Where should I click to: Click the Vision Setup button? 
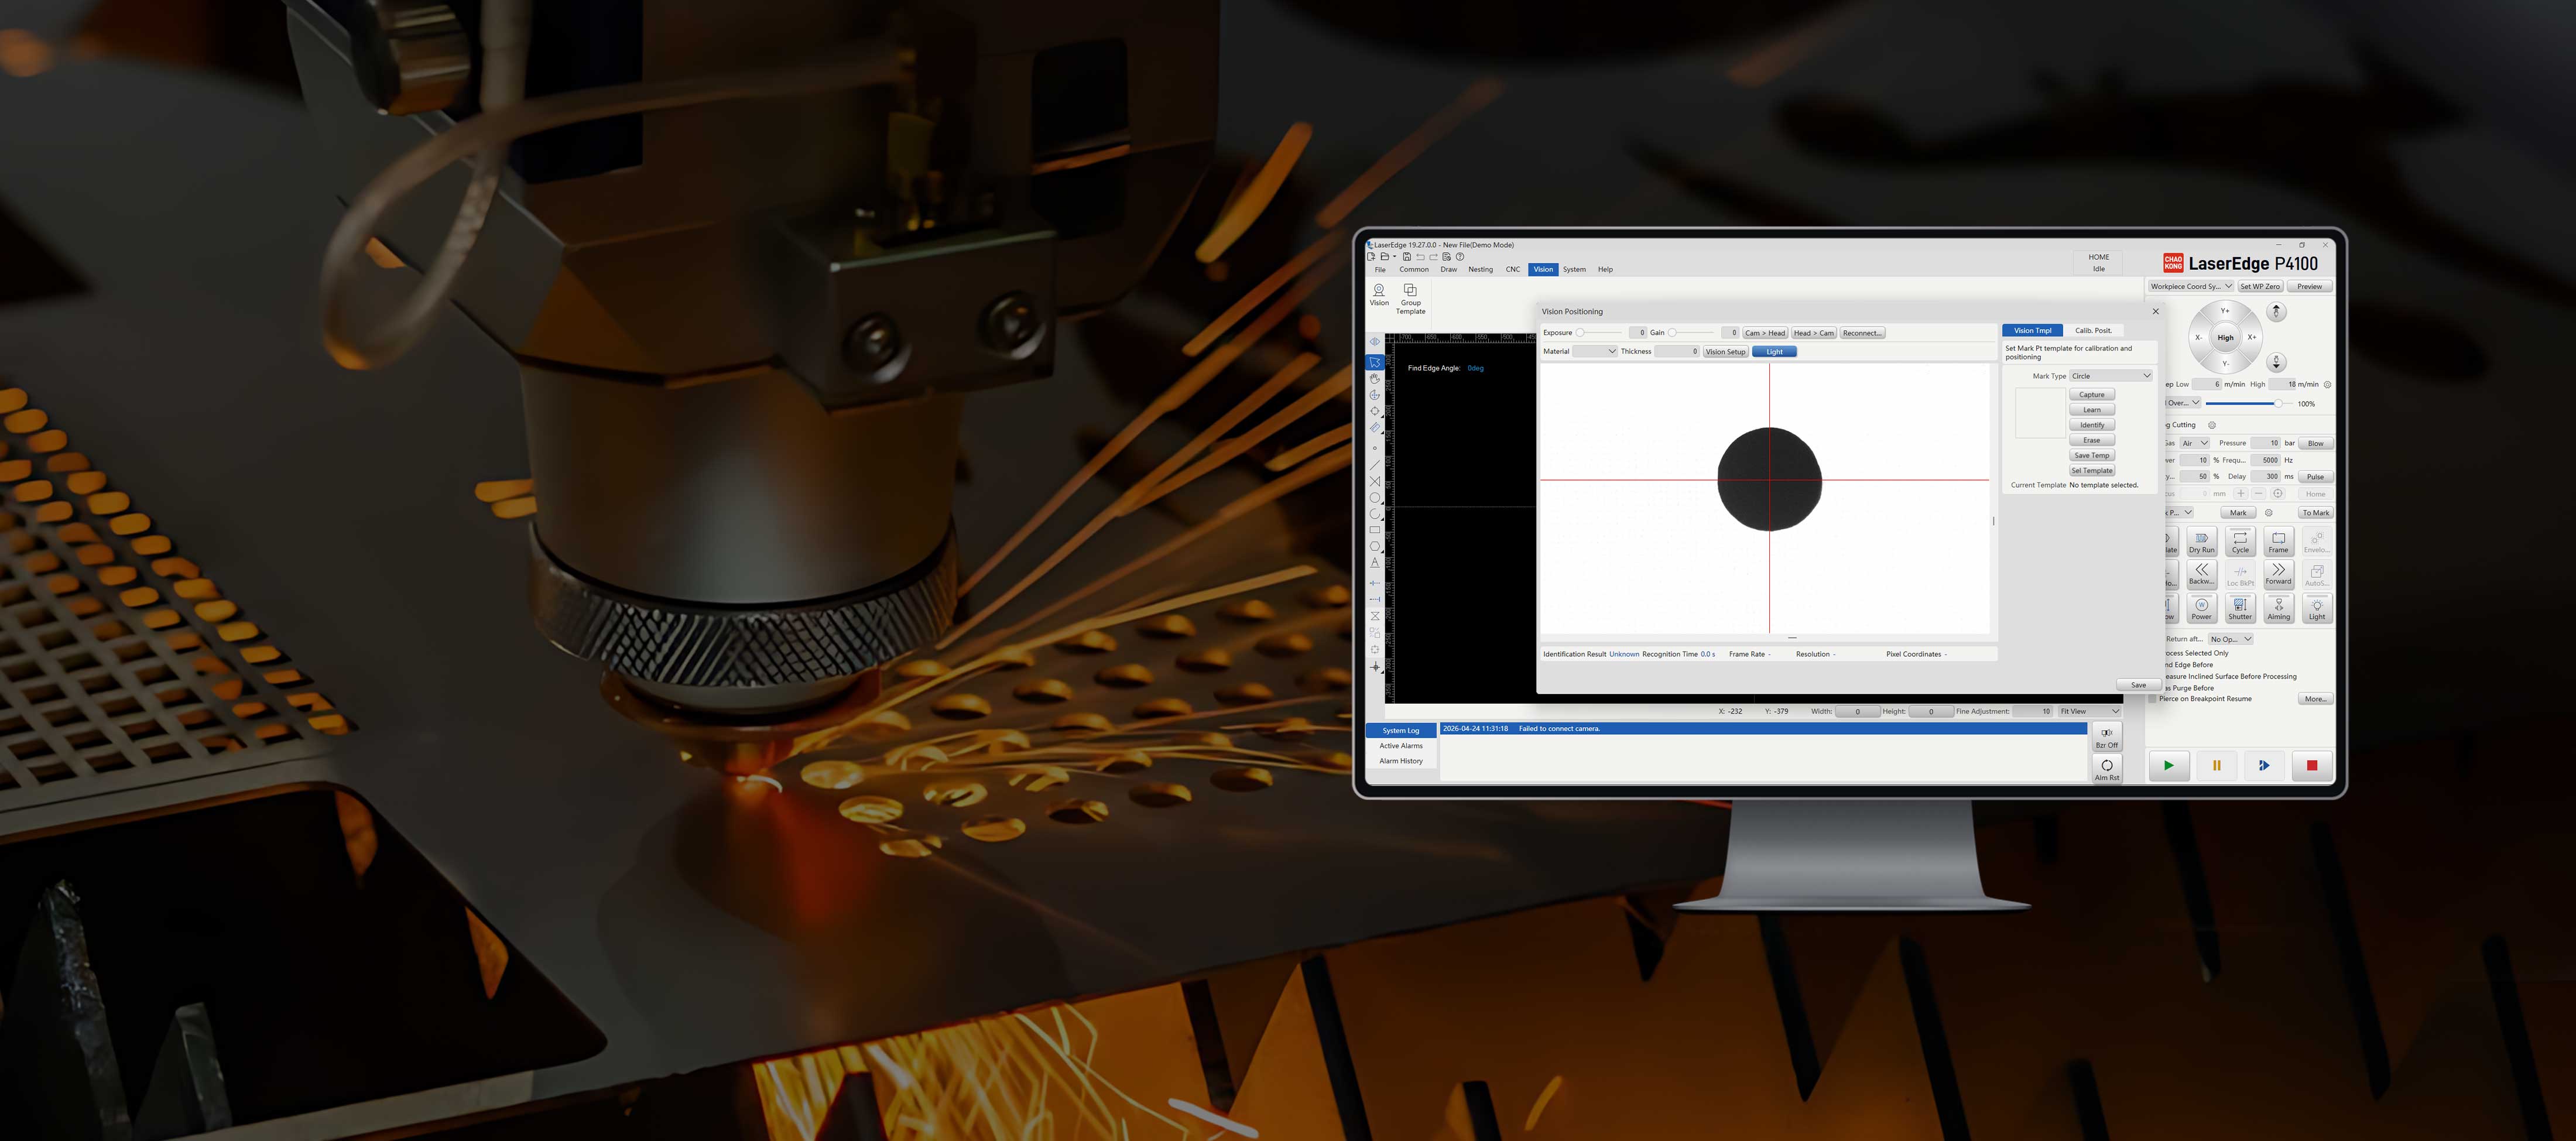pyautogui.click(x=1725, y=352)
